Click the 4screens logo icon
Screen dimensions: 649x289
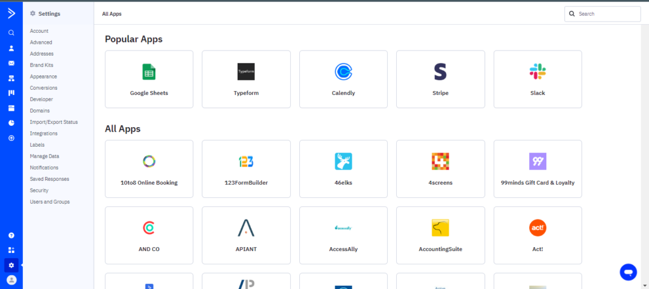pyautogui.click(x=440, y=161)
